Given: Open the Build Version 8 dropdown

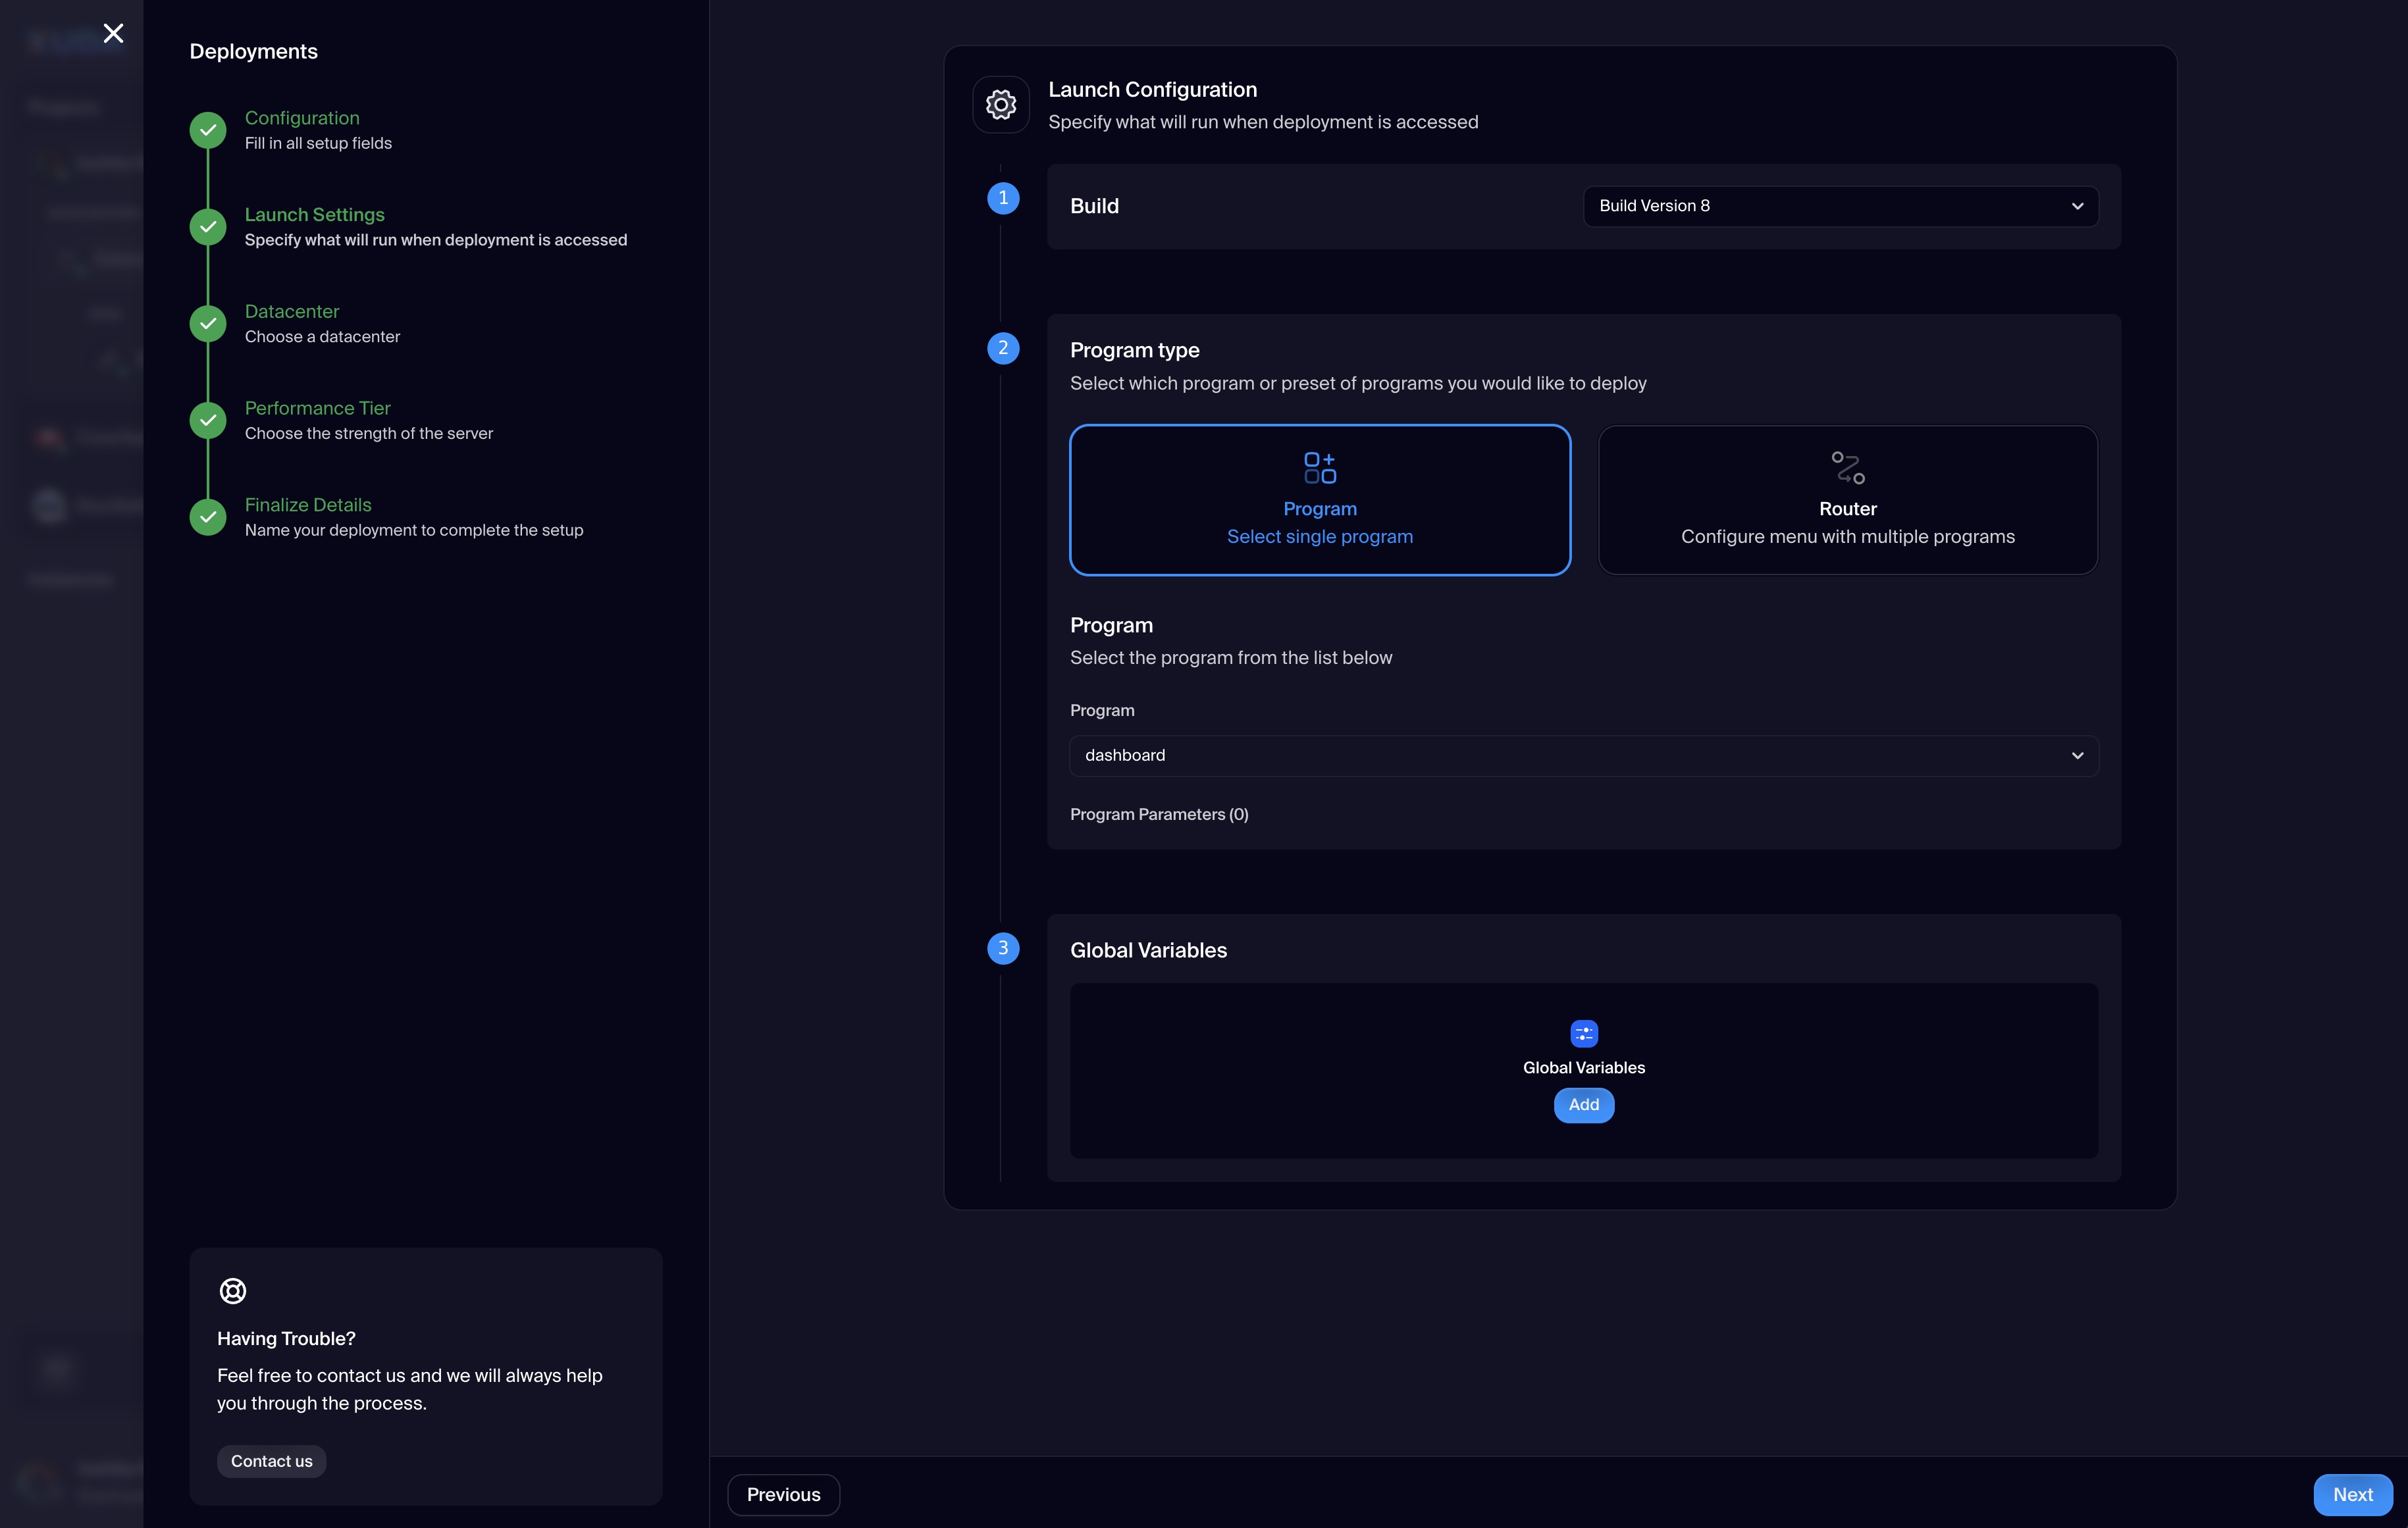Looking at the screenshot, I should [x=1839, y=206].
